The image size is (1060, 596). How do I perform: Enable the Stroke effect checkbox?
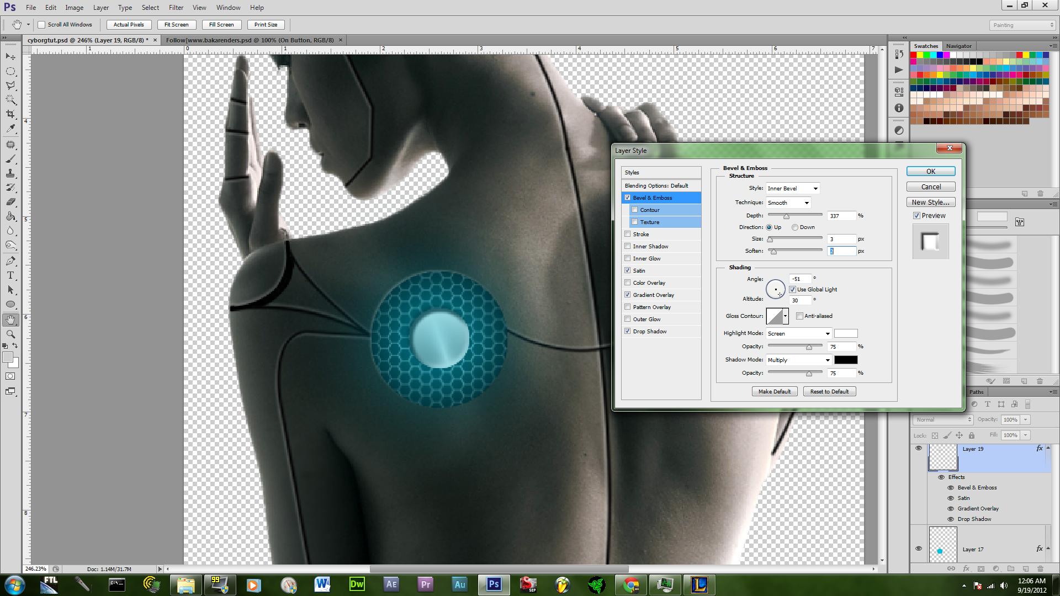[x=627, y=234]
